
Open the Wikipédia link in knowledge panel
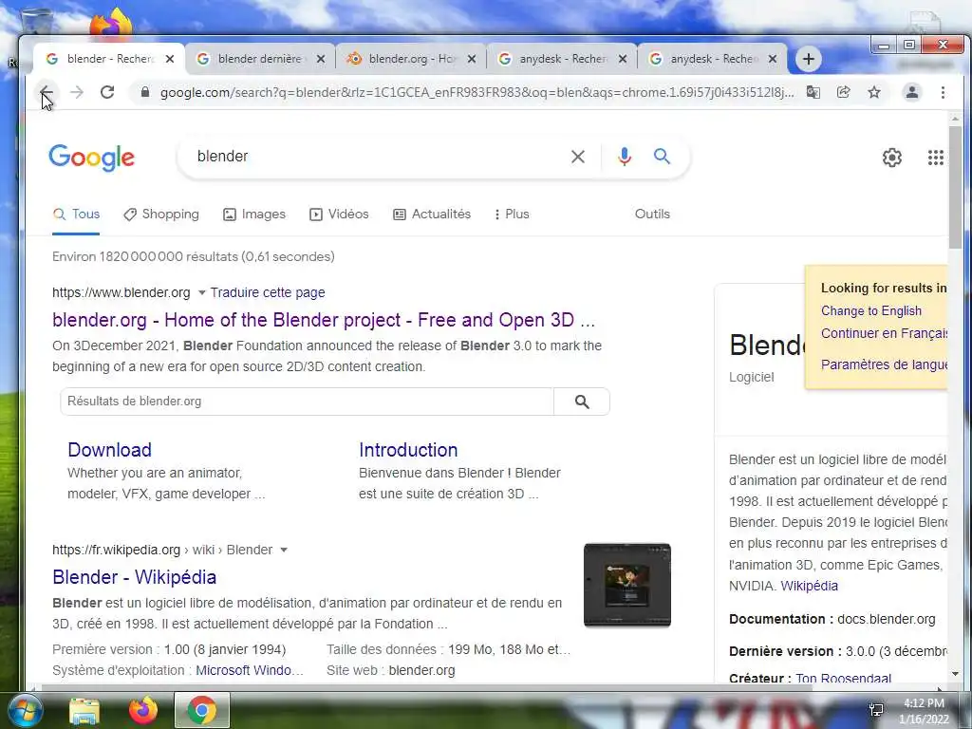[x=809, y=586]
